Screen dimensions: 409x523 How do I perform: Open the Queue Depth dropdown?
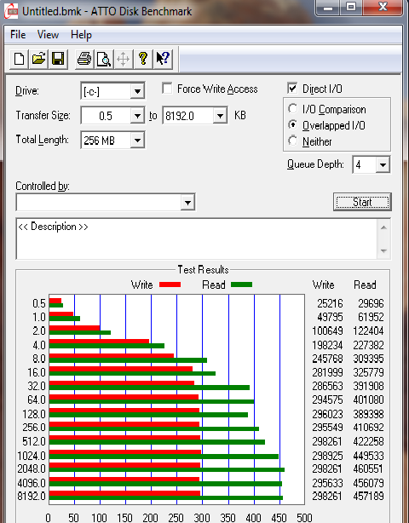tap(383, 164)
